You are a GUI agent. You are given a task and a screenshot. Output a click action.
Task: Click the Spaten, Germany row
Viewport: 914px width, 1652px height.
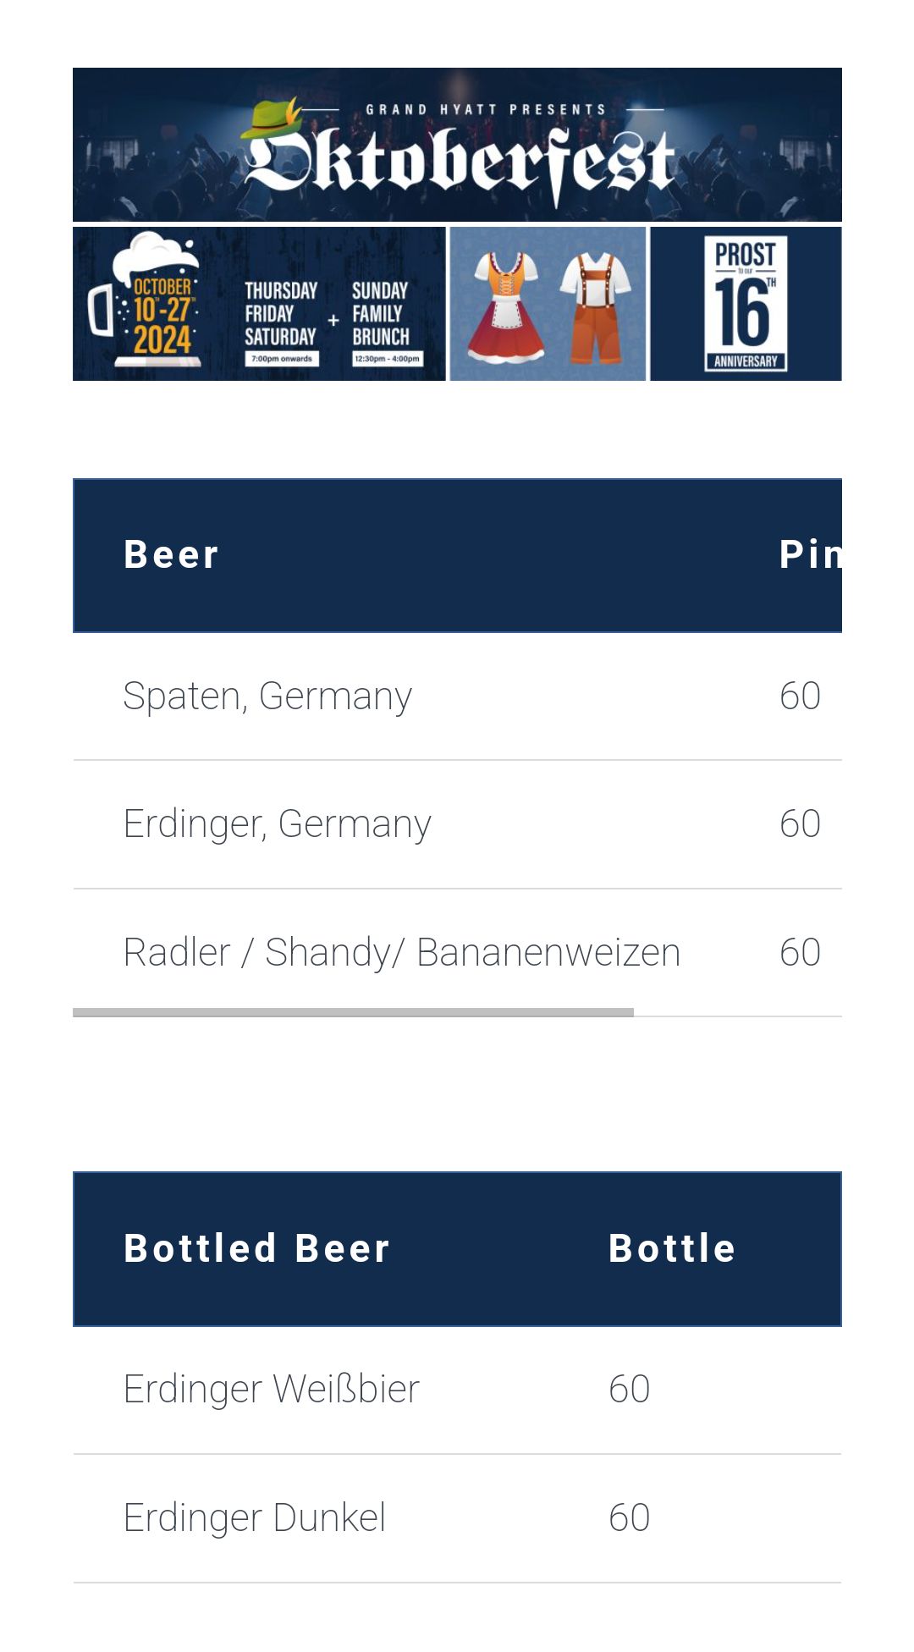[x=457, y=697]
